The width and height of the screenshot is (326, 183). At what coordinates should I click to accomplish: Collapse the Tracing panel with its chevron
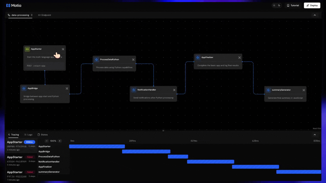[x=315, y=134]
